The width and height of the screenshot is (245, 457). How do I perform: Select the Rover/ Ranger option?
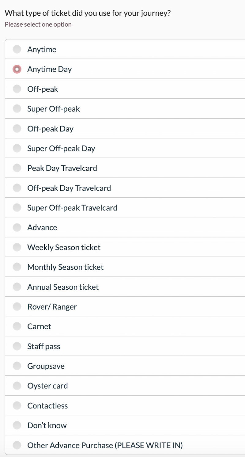pos(17,307)
